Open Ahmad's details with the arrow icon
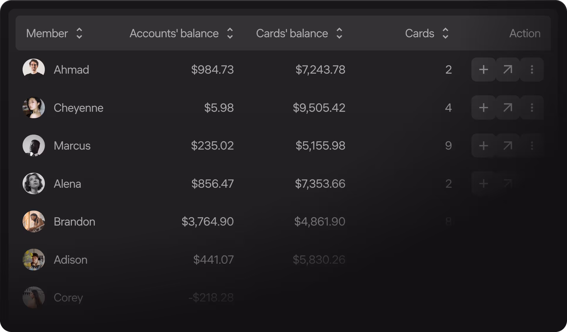Screen dimensions: 567x332 (x=508, y=70)
